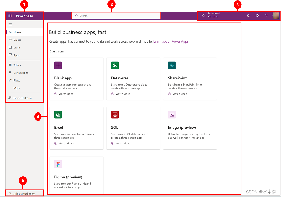Open the Microsoft 365 app launcher
Image resolution: width=281 pixels, height=197 pixels.
tap(10, 16)
